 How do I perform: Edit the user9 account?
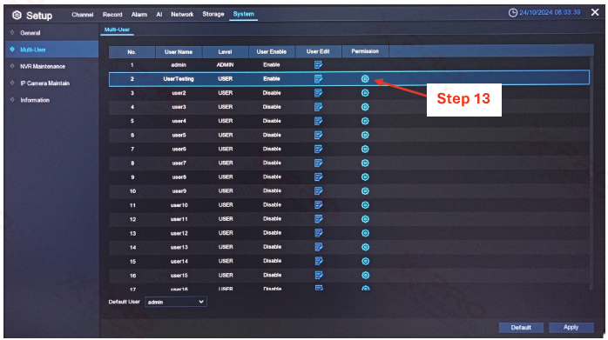tap(318, 191)
